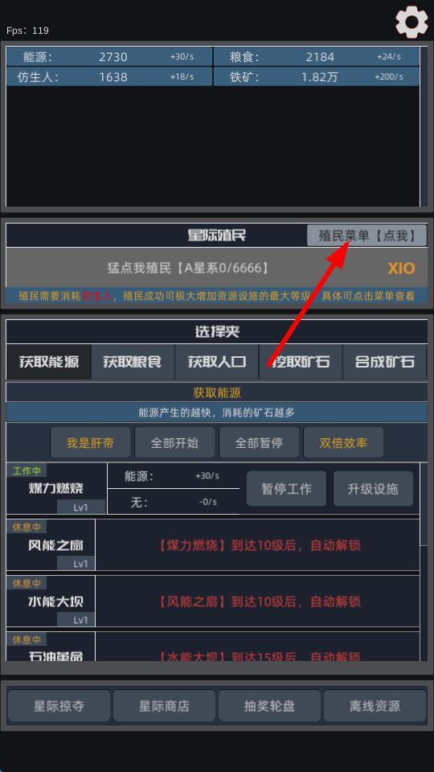Upgrade 煤力燃烧 via 升级设施
Screen dimensions: 434x772
point(373,488)
